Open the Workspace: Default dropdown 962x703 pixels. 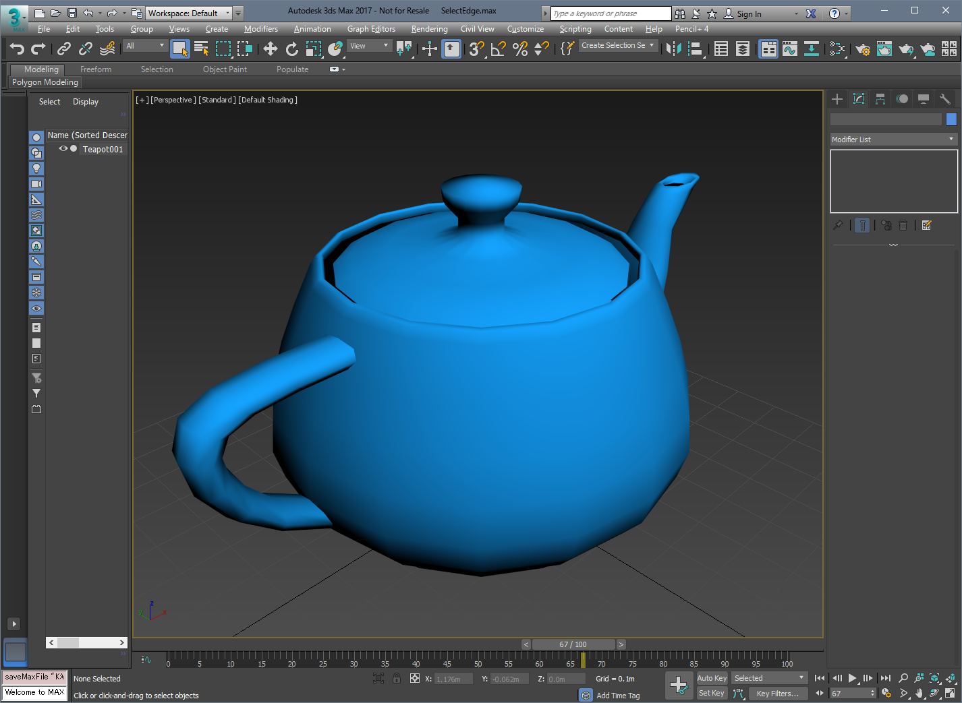[x=188, y=13]
